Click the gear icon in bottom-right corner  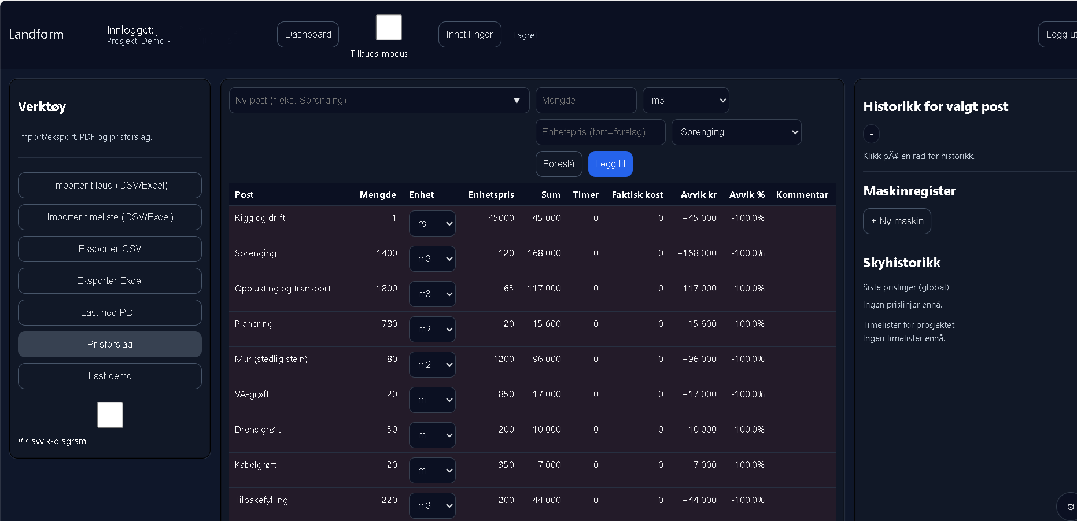[1069, 507]
